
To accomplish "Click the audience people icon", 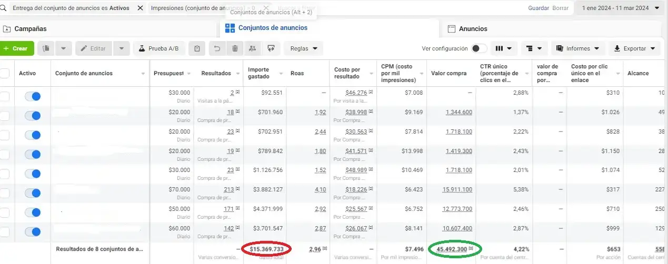I will point(253,48).
